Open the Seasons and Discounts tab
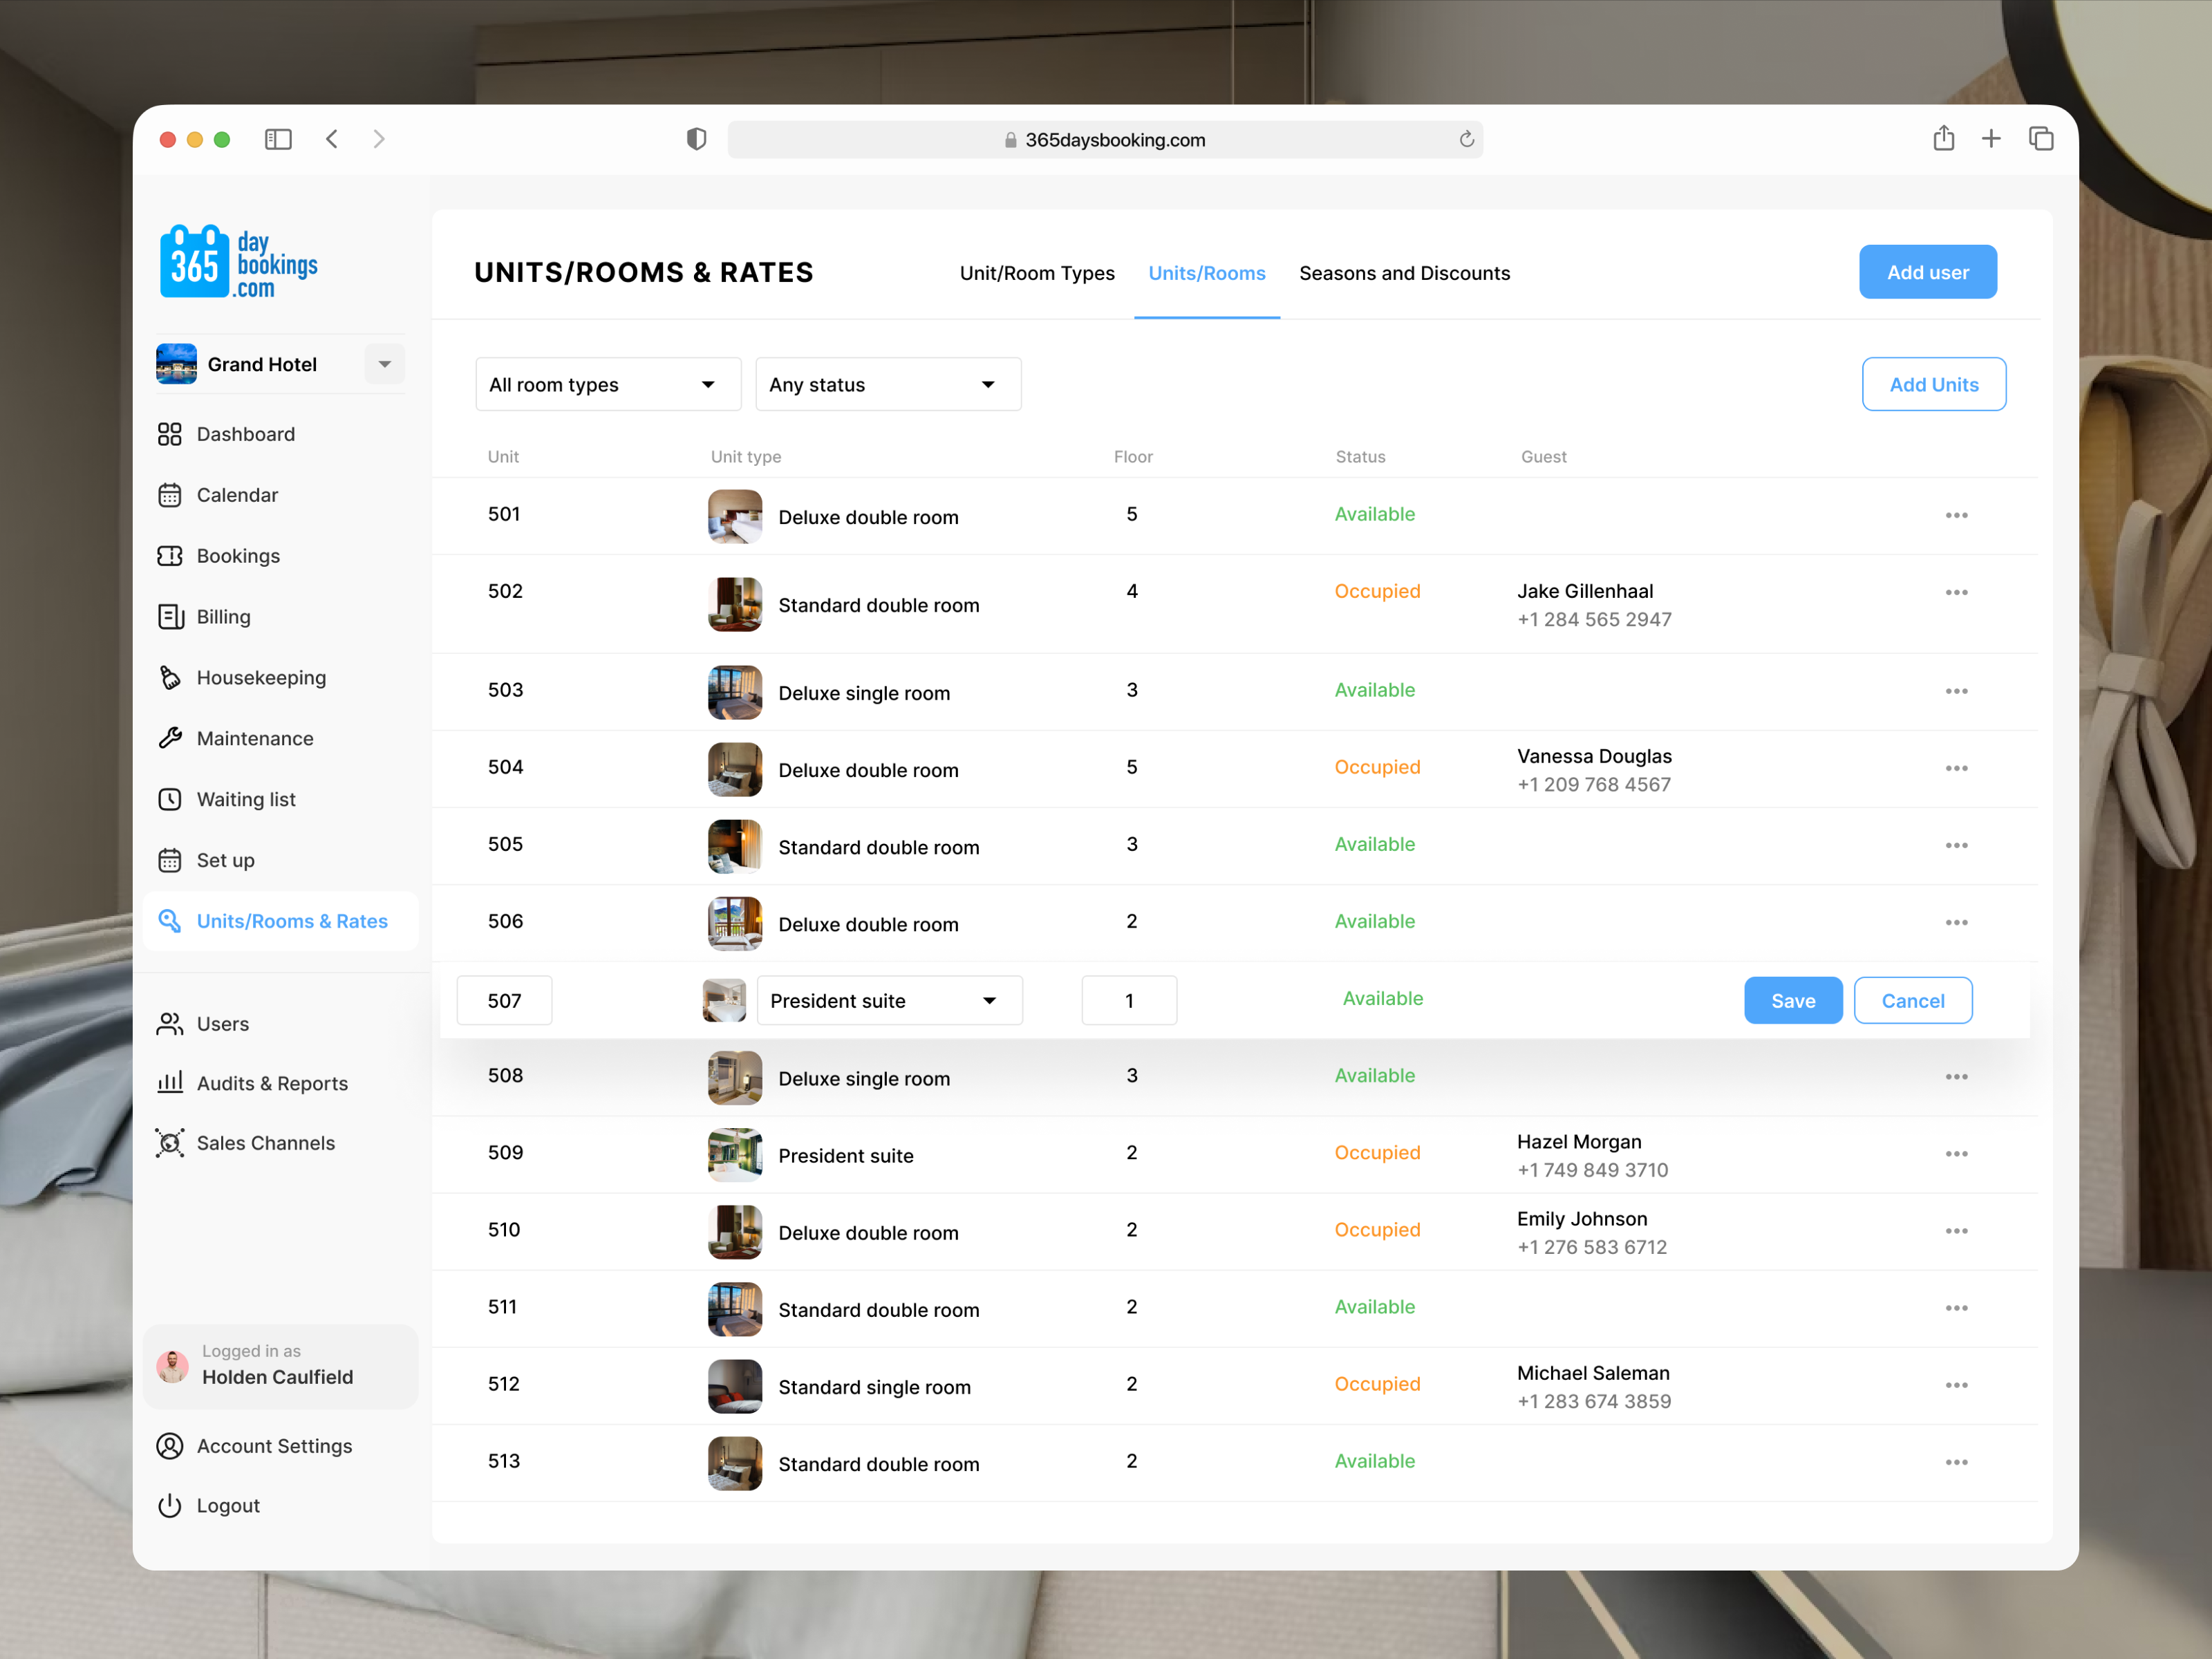2212x1659 pixels. pyautogui.click(x=1404, y=273)
